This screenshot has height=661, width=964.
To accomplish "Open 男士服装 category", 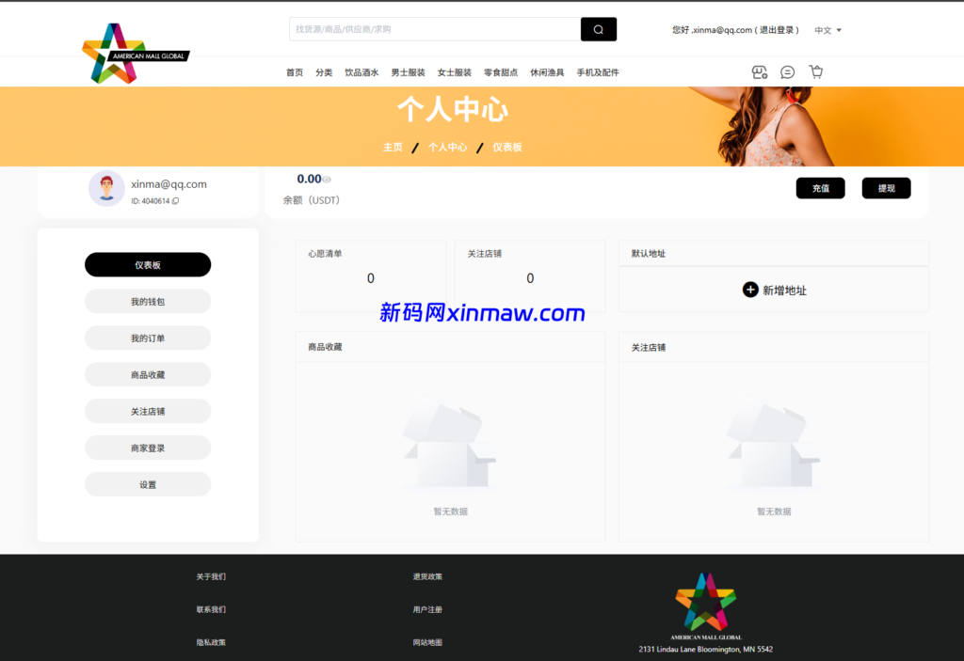I will click(x=409, y=72).
